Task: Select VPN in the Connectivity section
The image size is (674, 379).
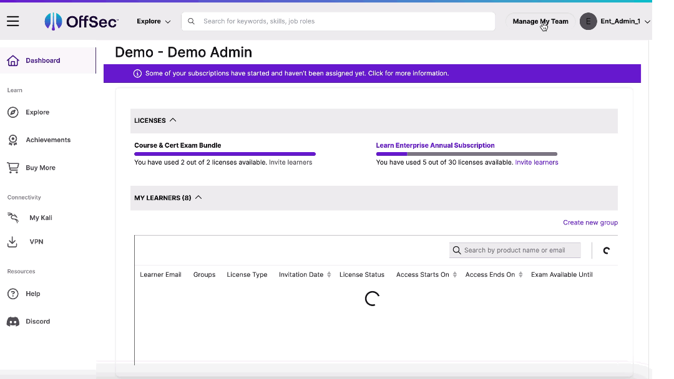Action: coord(36,241)
